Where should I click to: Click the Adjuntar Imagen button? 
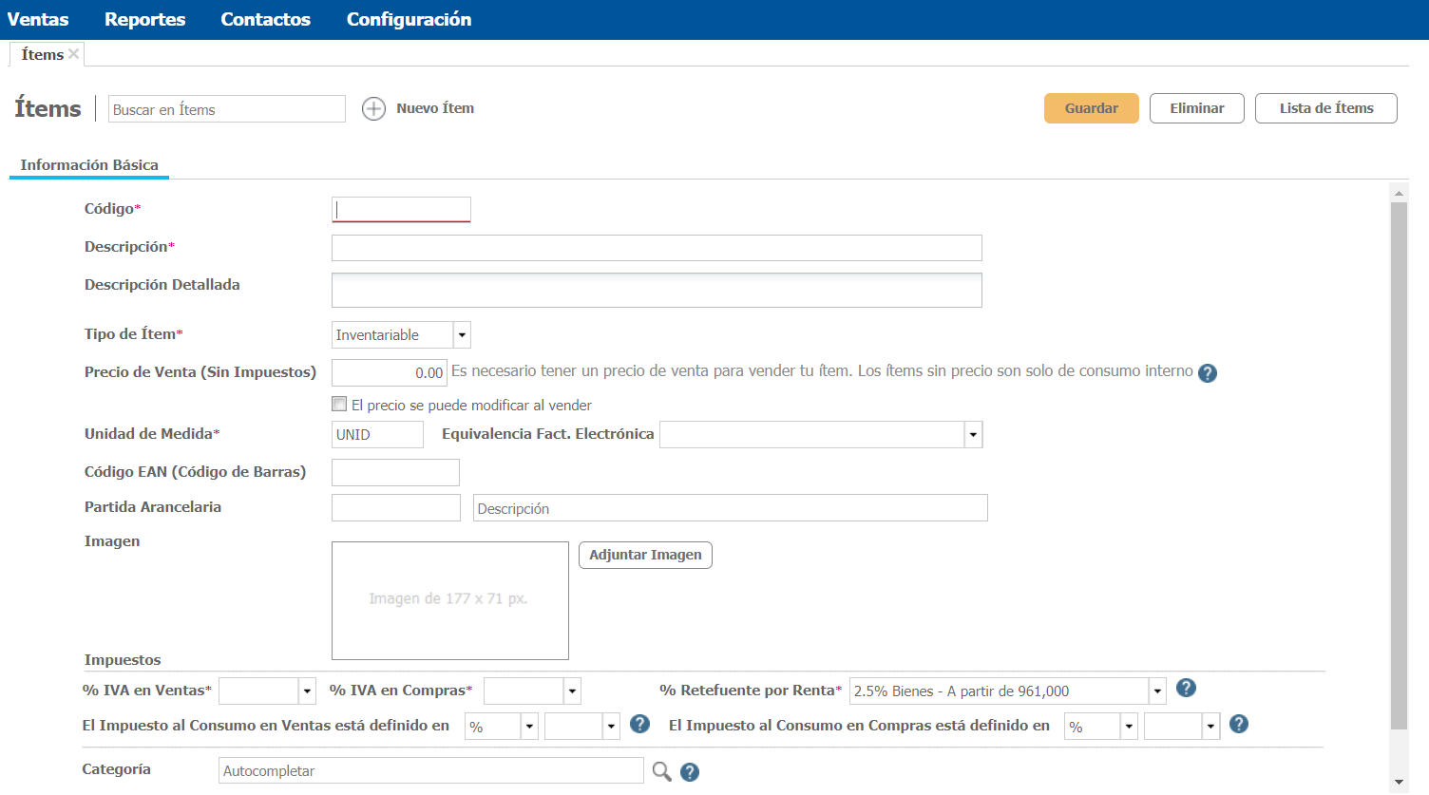point(645,555)
